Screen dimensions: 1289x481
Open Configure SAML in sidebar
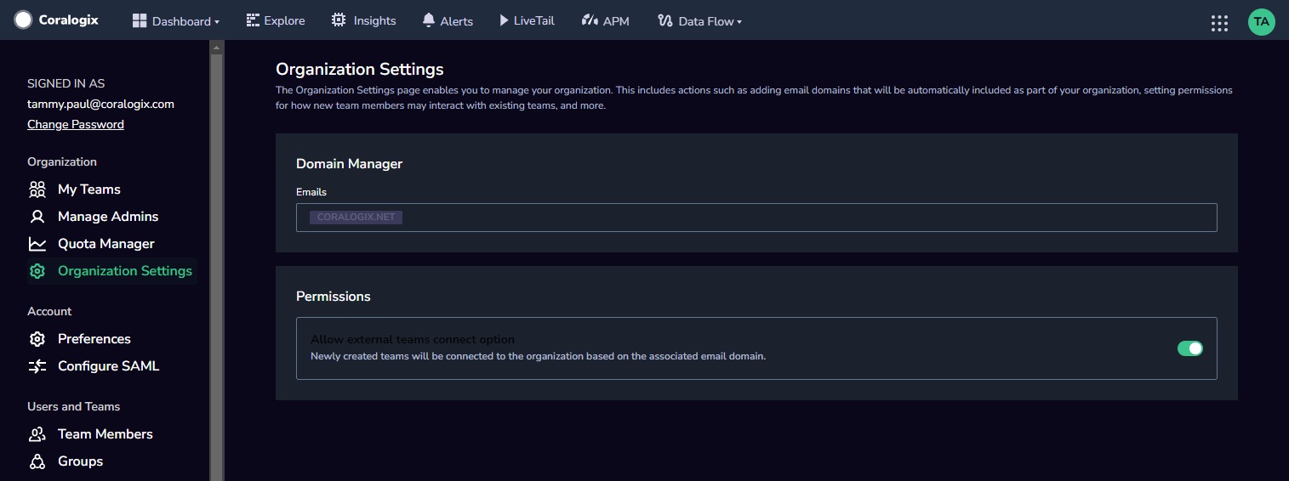[109, 366]
